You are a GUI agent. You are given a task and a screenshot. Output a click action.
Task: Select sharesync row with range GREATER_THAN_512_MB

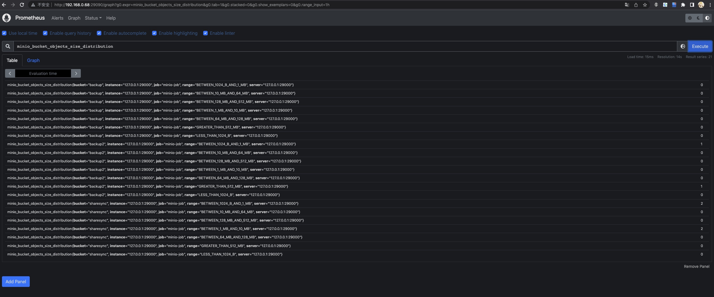coord(357,246)
